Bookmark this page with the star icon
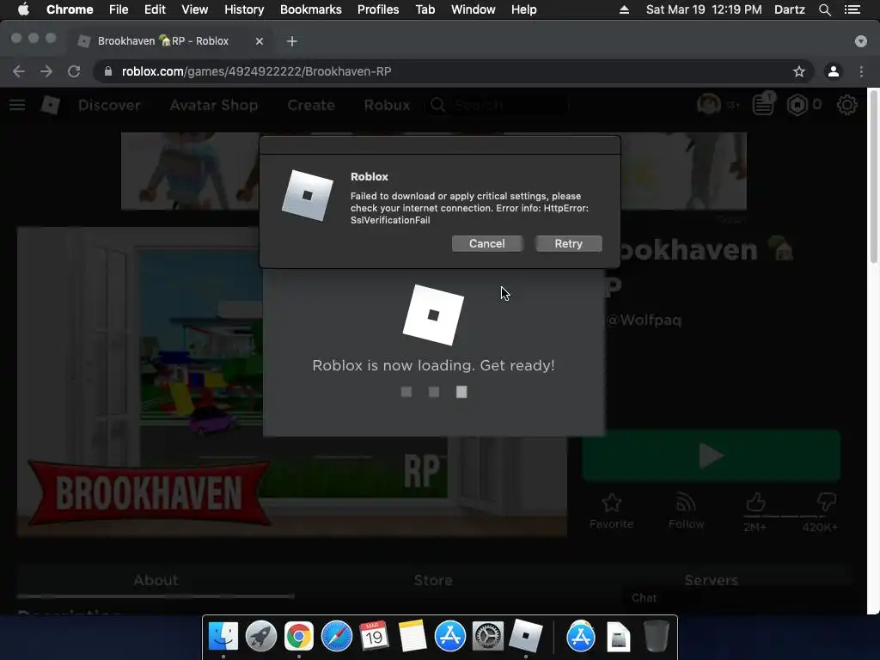The width and height of the screenshot is (880, 660). 798,71
